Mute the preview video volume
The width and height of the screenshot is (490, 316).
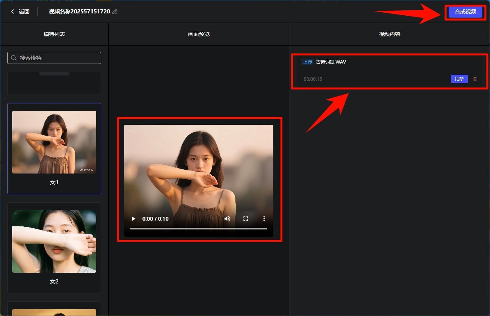(227, 219)
